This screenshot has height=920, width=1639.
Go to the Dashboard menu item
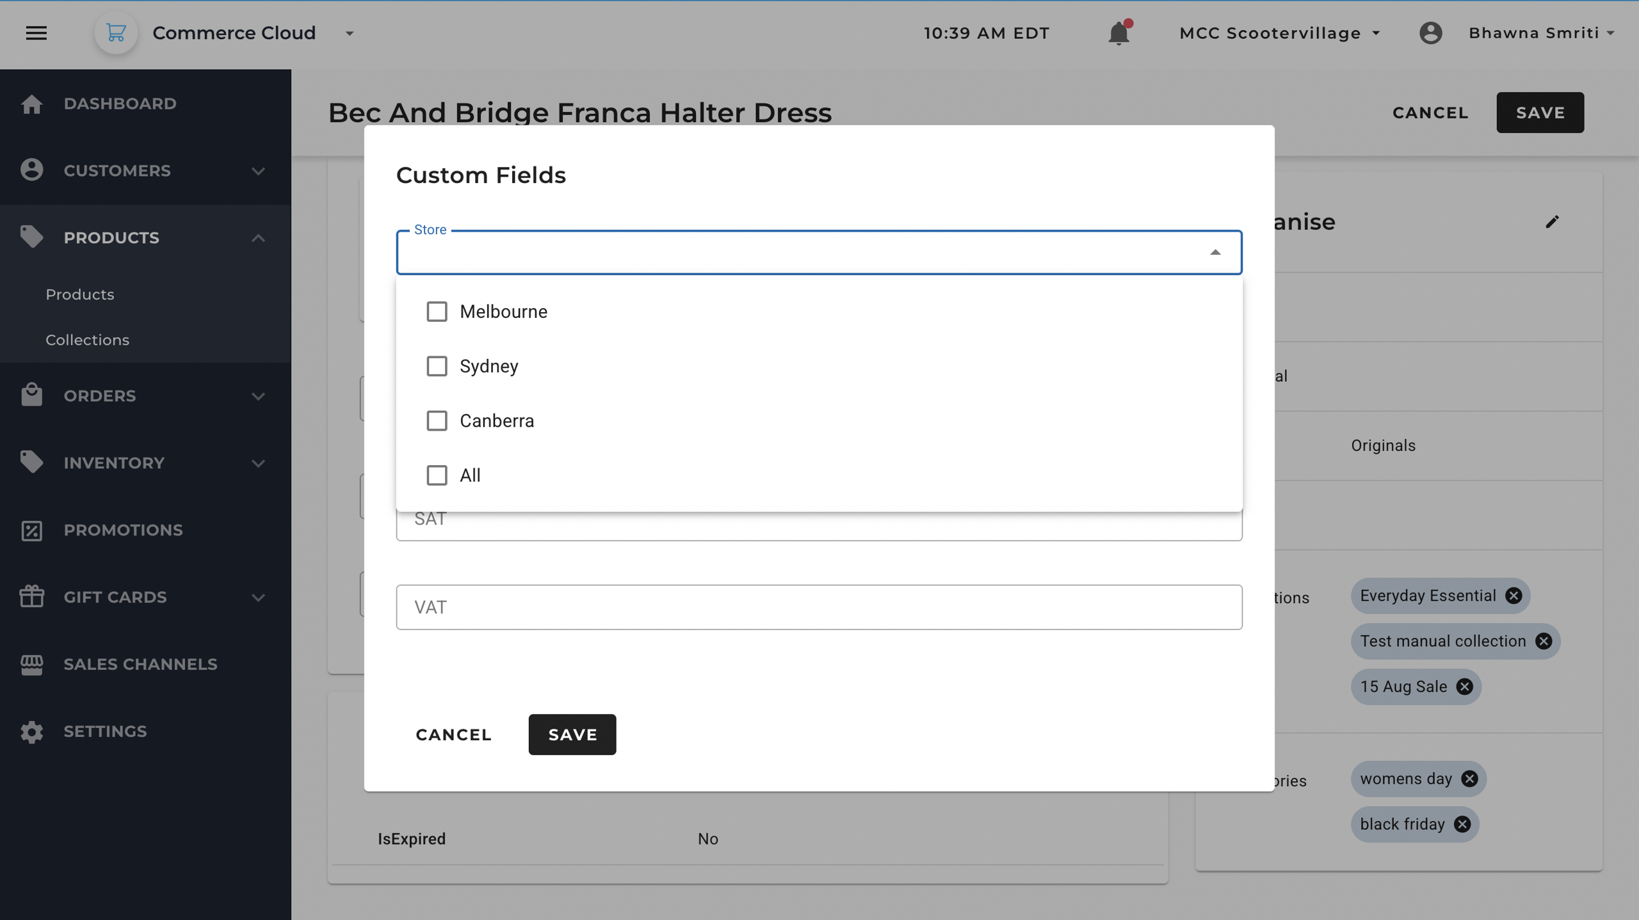pos(120,104)
